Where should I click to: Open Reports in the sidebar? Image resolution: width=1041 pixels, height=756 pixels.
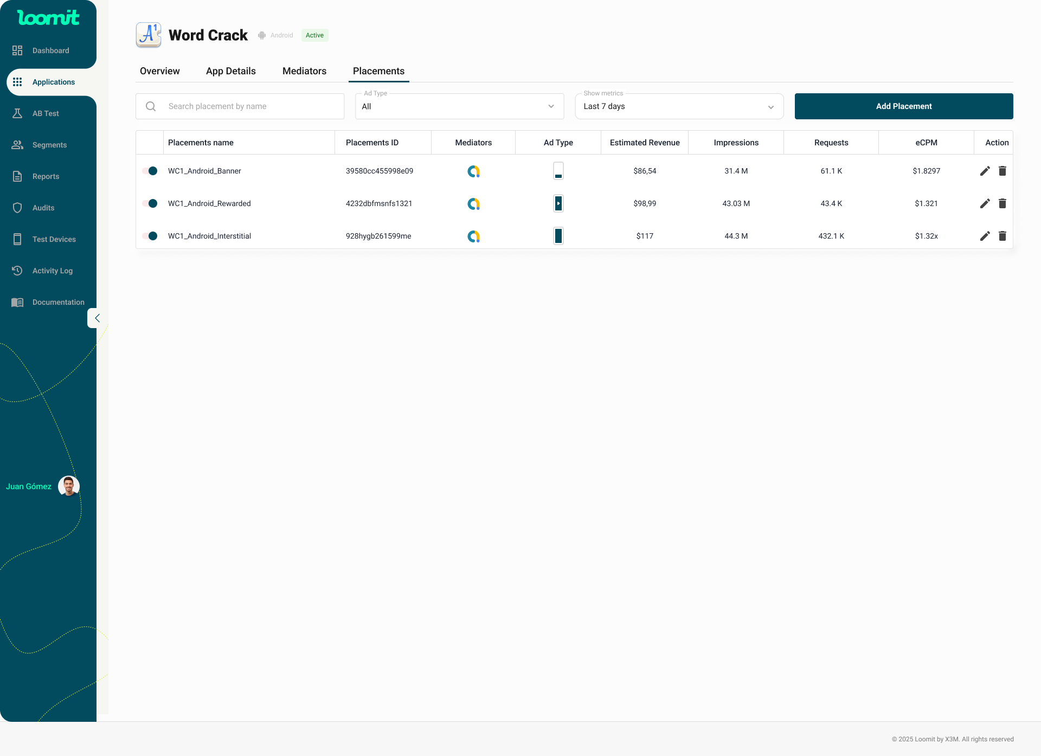tap(46, 176)
